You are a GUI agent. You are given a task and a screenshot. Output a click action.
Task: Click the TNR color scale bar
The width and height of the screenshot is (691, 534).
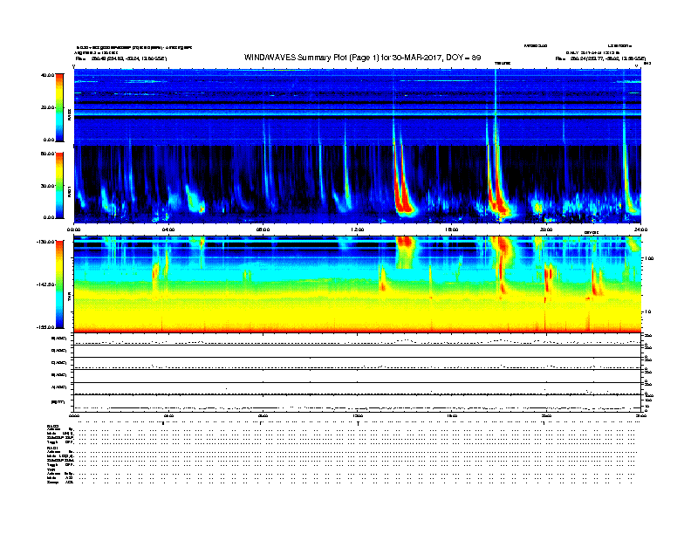[59, 284]
